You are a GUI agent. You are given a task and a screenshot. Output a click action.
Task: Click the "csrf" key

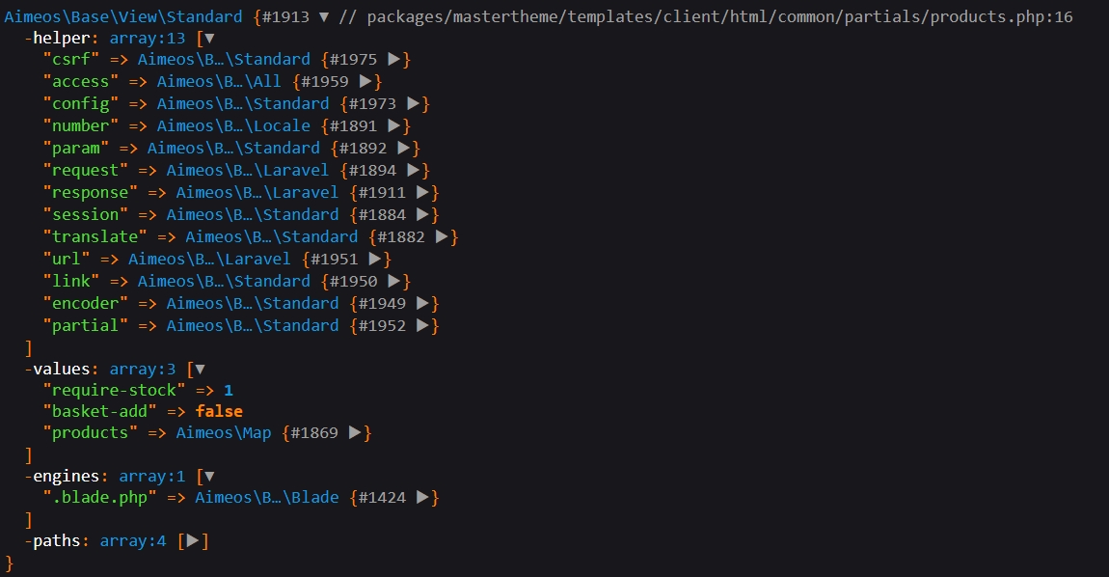point(70,60)
